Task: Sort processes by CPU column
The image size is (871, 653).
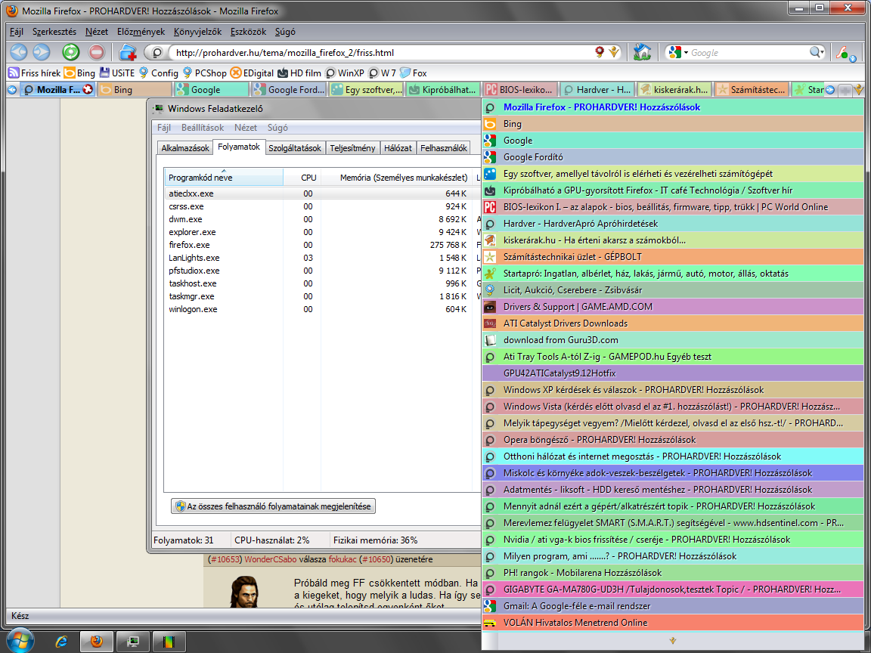Action: 302,178
